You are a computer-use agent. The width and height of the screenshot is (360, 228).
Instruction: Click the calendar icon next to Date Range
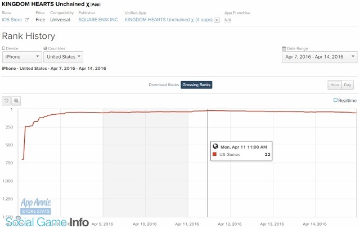point(283,48)
